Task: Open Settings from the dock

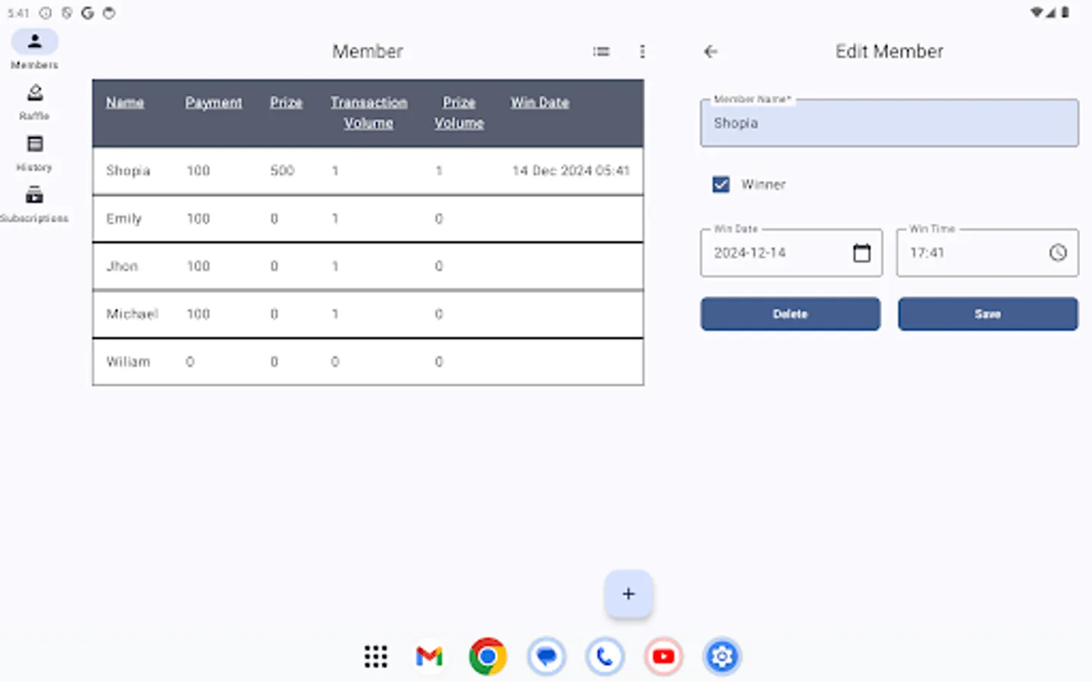Action: [721, 656]
